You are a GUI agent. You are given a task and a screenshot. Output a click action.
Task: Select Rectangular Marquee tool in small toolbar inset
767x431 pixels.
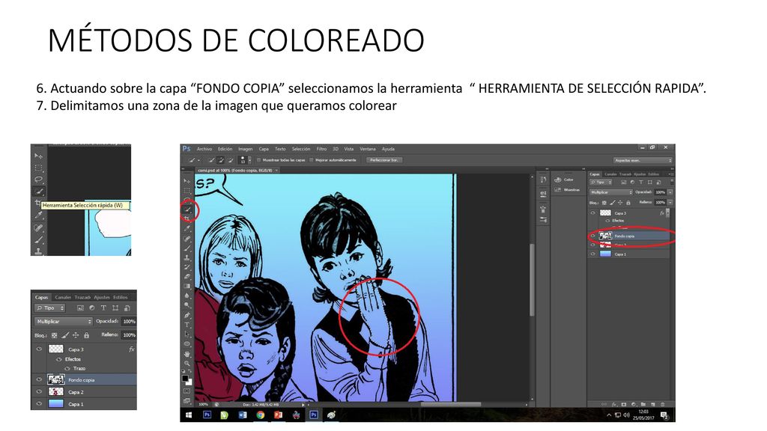(x=38, y=168)
